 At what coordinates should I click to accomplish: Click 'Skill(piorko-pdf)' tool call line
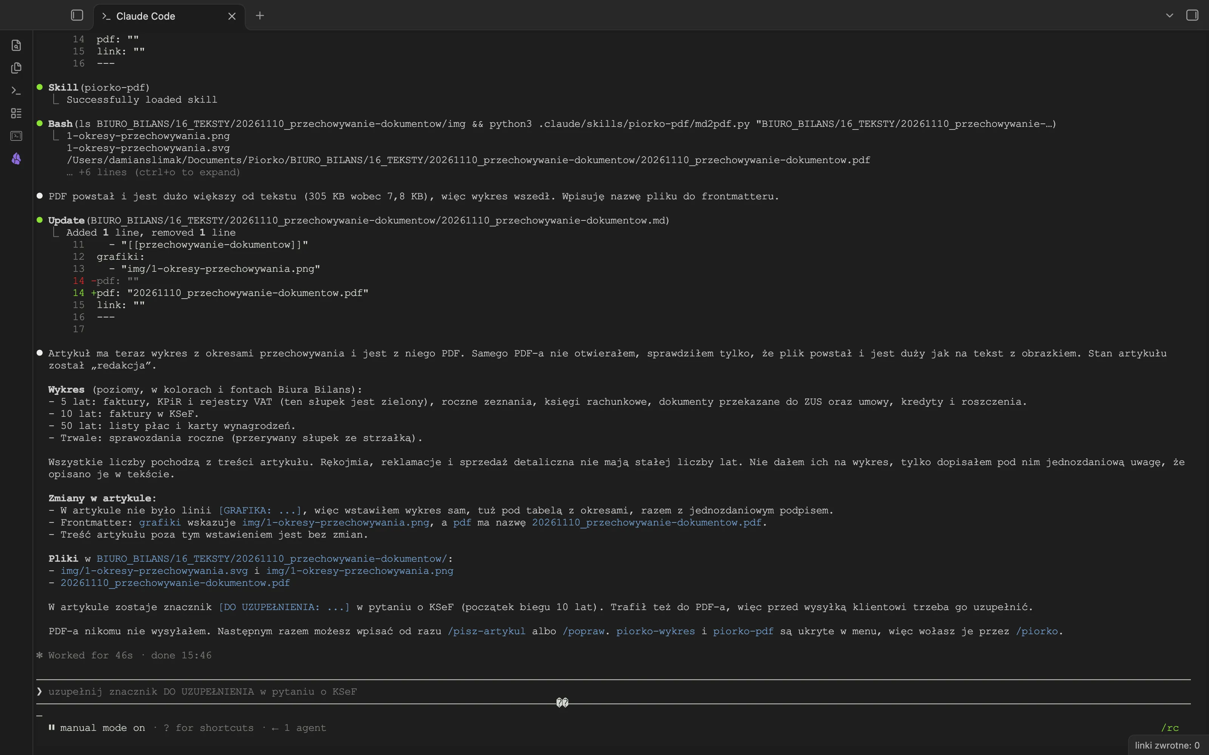pos(99,87)
